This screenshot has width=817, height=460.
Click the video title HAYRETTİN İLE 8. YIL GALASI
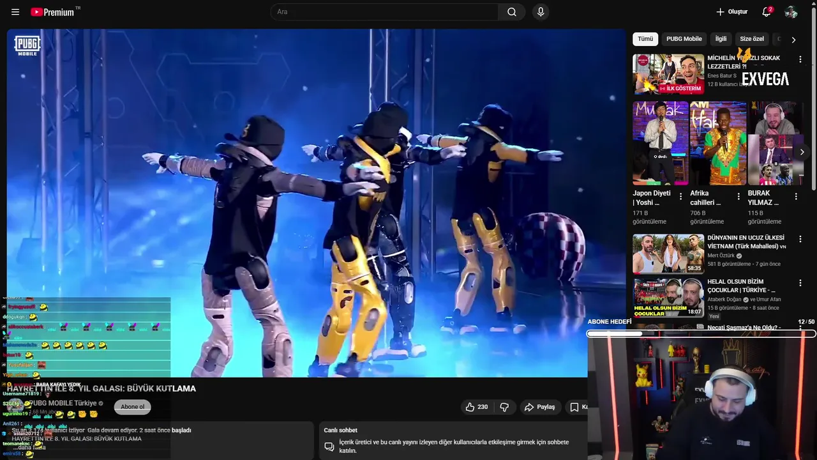coord(101,388)
